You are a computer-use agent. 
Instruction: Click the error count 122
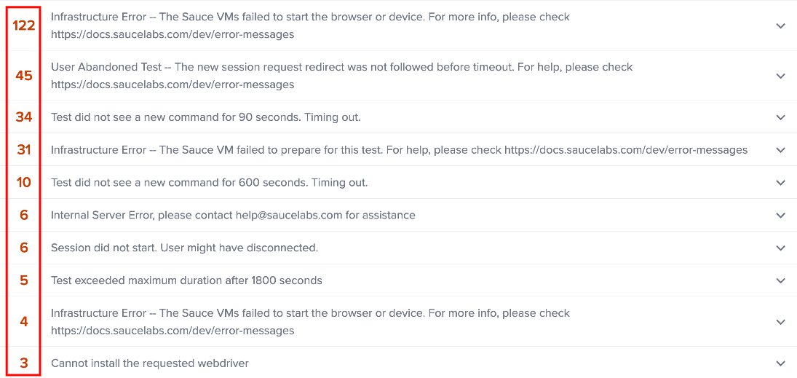24,26
